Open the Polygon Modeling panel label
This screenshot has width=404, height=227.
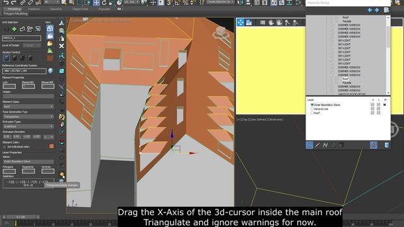(15, 13)
